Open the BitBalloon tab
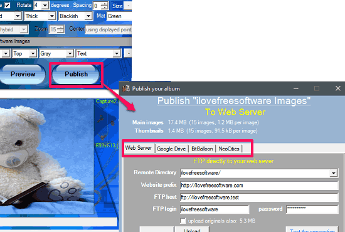This screenshot has height=232, width=345. point(202,149)
